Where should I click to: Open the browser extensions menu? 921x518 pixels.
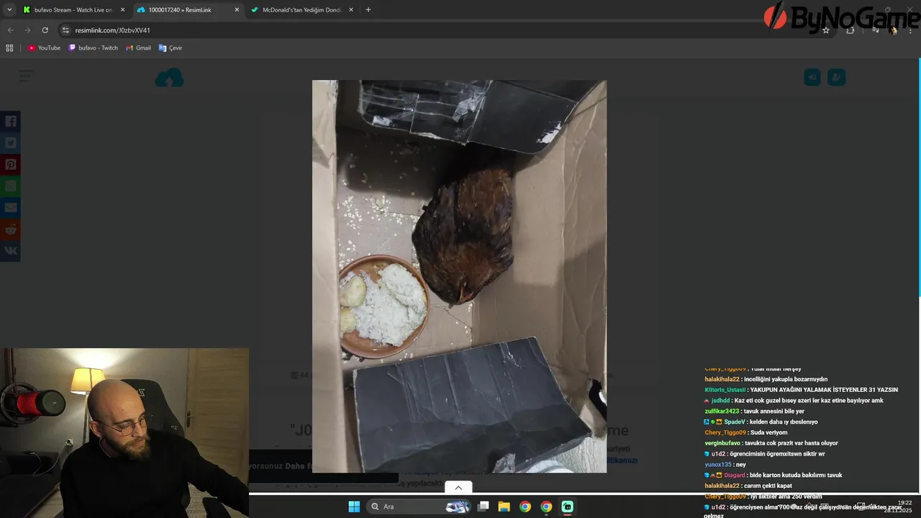click(x=850, y=30)
